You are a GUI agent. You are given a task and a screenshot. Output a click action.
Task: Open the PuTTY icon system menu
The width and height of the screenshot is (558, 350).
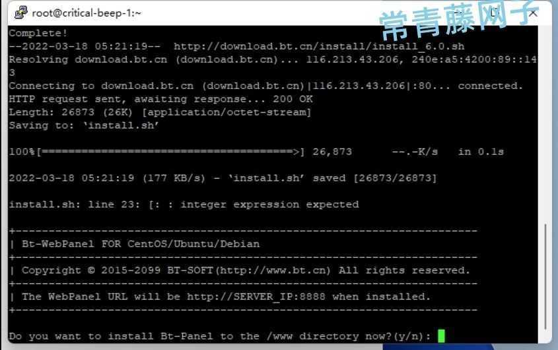tap(20, 13)
